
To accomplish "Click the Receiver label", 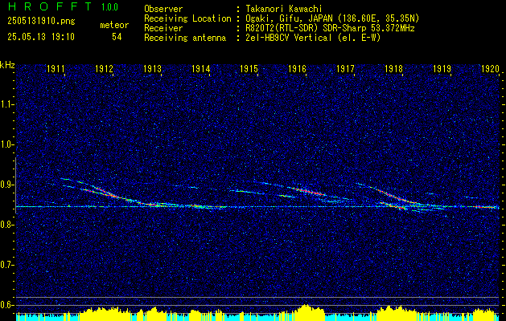I will [163, 28].
